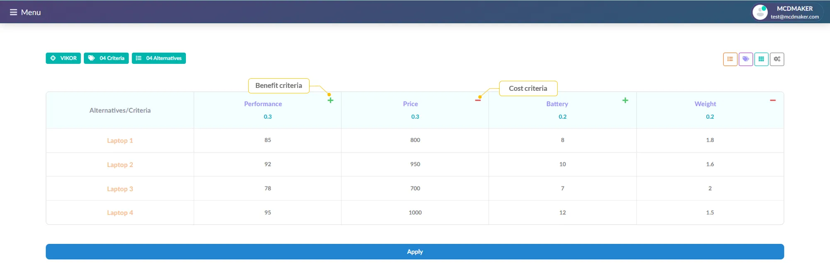Select the Price weight value 0.3
Image resolution: width=830 pixels, height=270 pixels.
415,117
